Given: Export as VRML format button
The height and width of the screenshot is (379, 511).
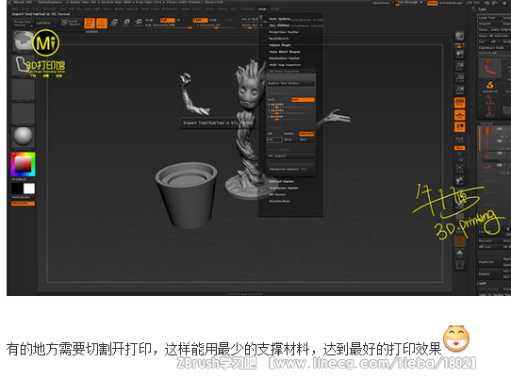Looking at the screenshot, I should (290, 140).
